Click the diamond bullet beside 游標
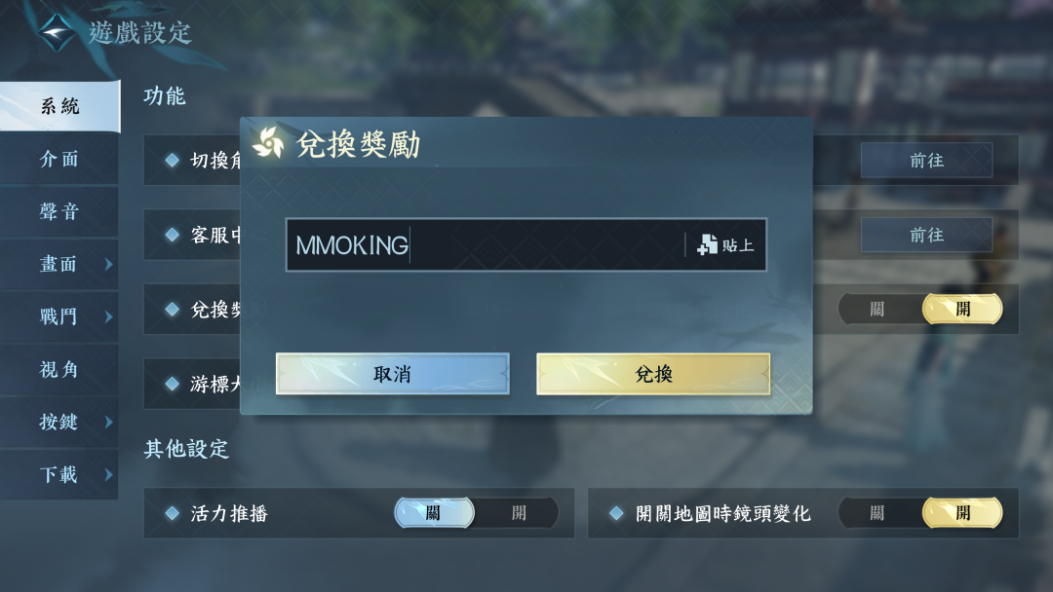 [x=172, y=384]
